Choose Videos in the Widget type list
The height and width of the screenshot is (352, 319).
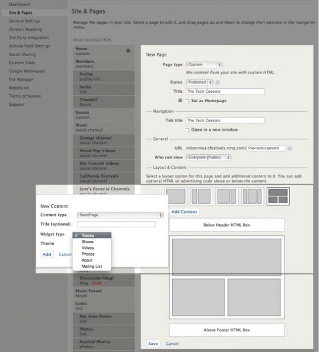pos(92,248)
